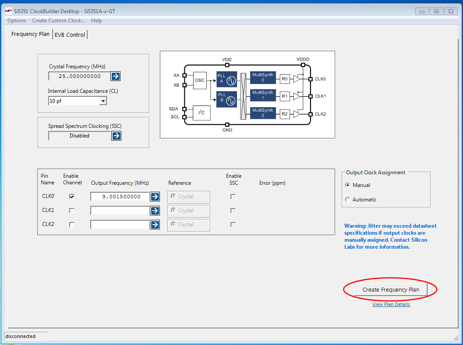Click the MultiSynth 0 block in diagram

263,78
